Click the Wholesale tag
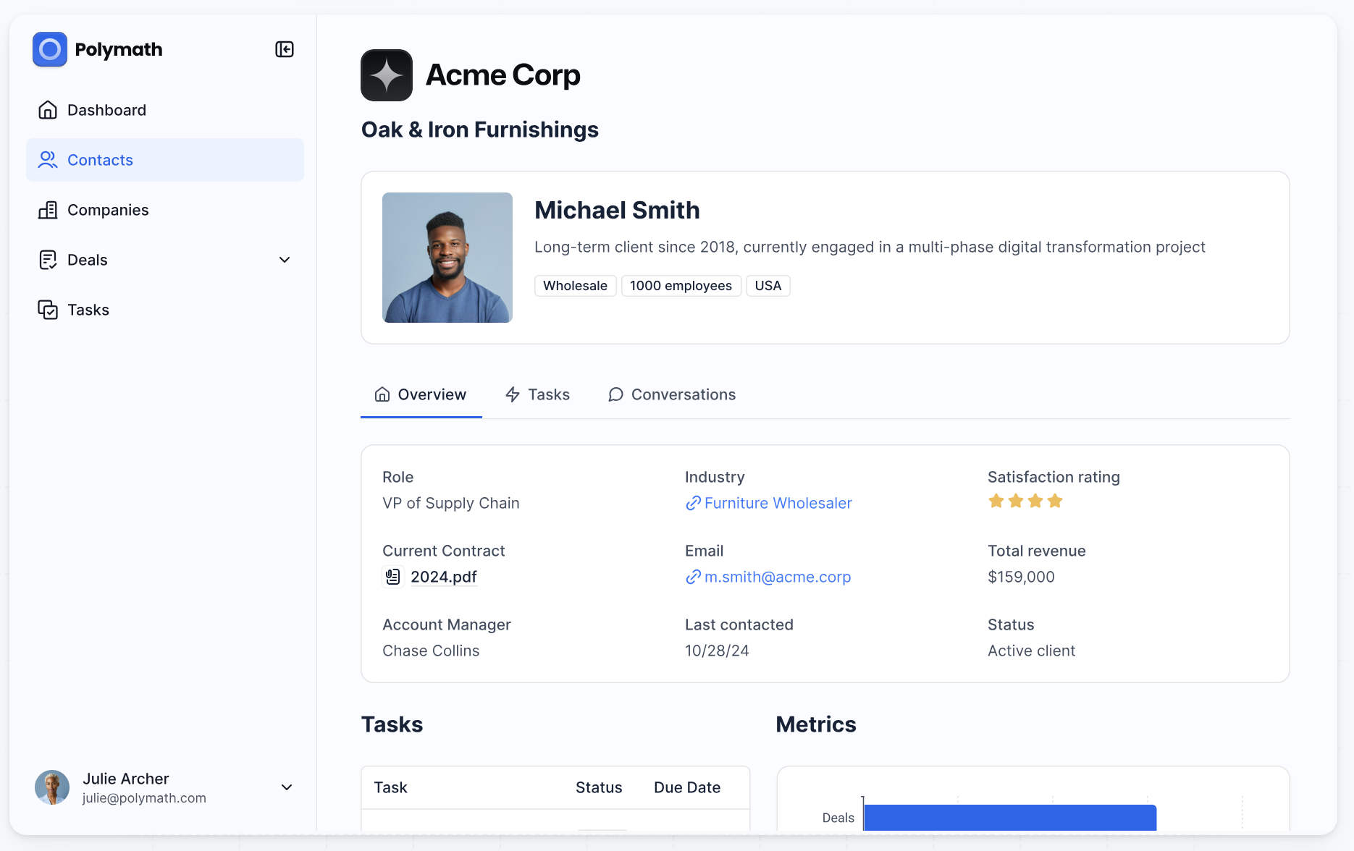This screenshot has height=851, width=1354. click(576, 286)
